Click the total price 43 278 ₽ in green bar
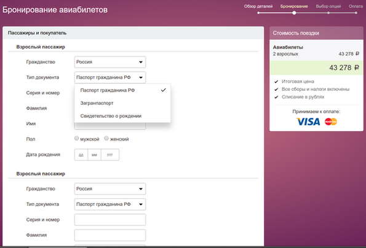 pyautogui.click(x=344, y=68)
